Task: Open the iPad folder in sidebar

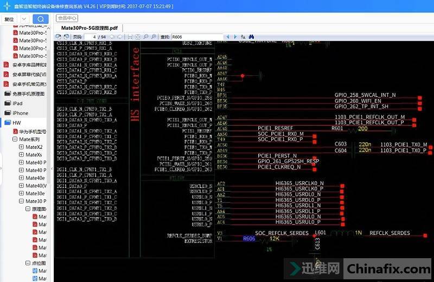Action: point(17,103)
